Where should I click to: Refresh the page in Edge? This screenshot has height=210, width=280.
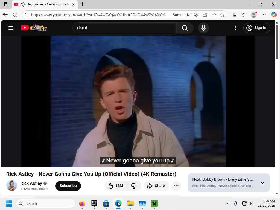pyautogui.click(x=15, y=15)
